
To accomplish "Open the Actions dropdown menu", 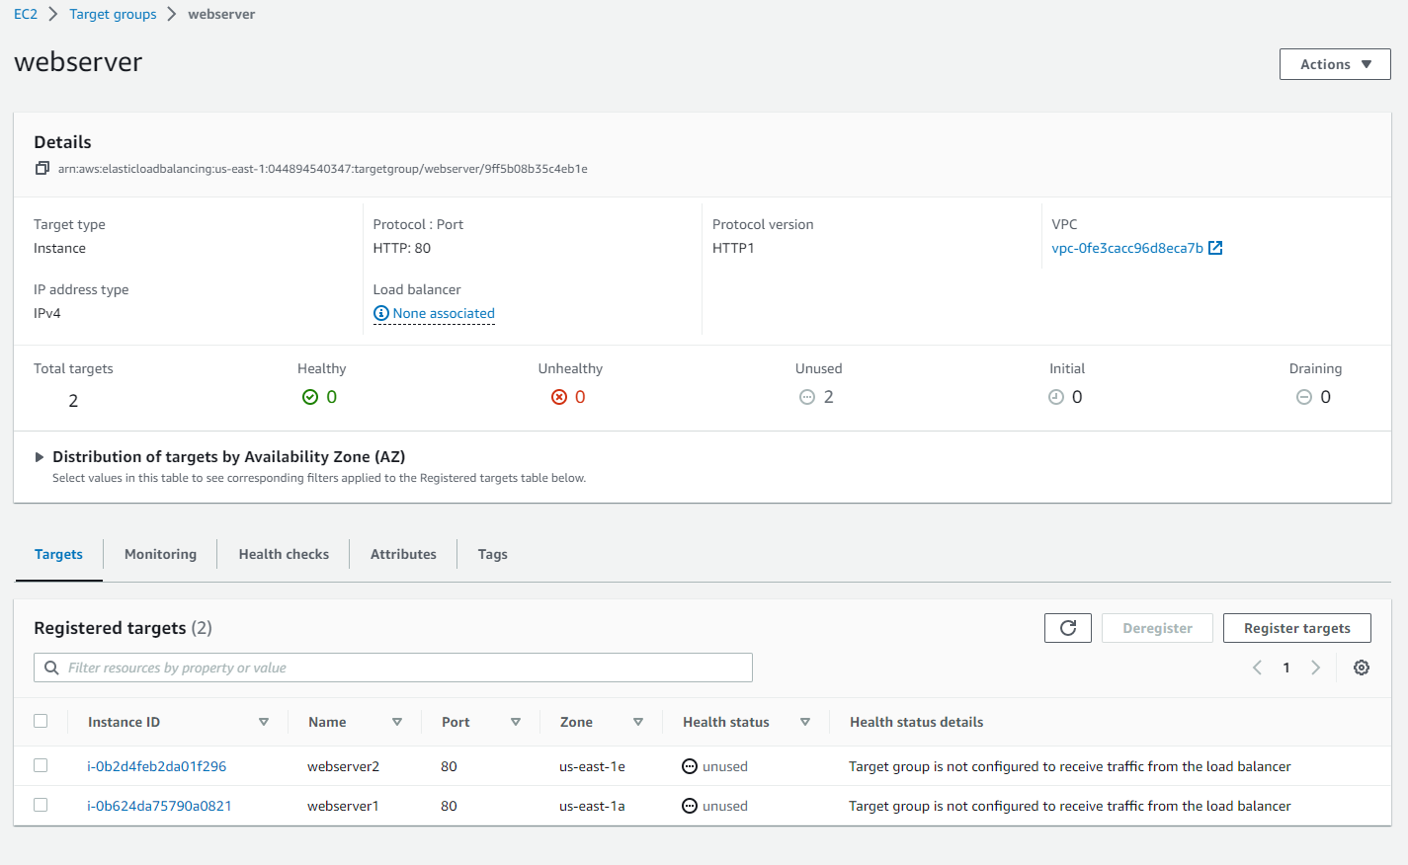I will pyautogui.click(x=1335, y=64).
